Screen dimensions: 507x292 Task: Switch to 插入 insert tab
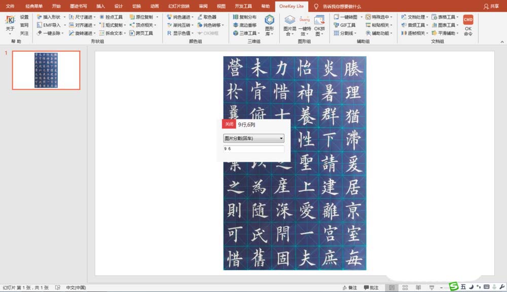pyautogui.click(x=100, y=6)
